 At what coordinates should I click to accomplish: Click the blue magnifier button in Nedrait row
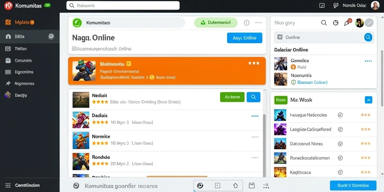coord(253,97)
